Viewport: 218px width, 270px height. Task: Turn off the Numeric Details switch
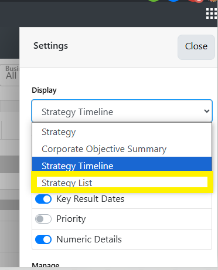click(x=43, y=239)
